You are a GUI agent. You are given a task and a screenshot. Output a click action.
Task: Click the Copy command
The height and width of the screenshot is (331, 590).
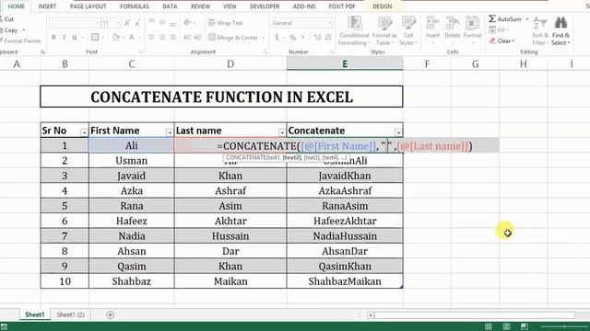[10, 30]
